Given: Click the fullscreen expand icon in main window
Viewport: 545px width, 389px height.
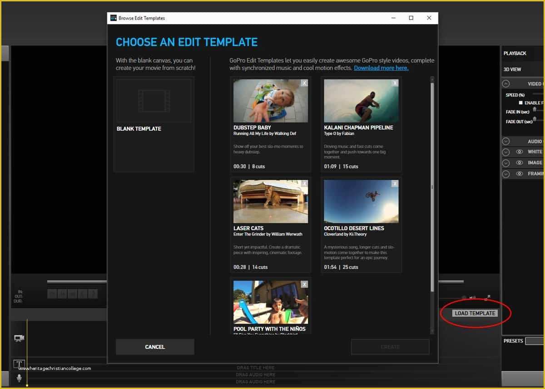Looking at the screenshot, I should tap(487, 298).
